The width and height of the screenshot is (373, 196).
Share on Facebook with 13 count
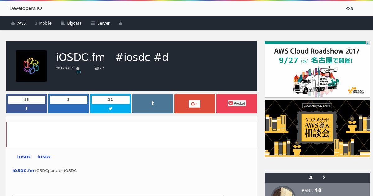[26, 104]
